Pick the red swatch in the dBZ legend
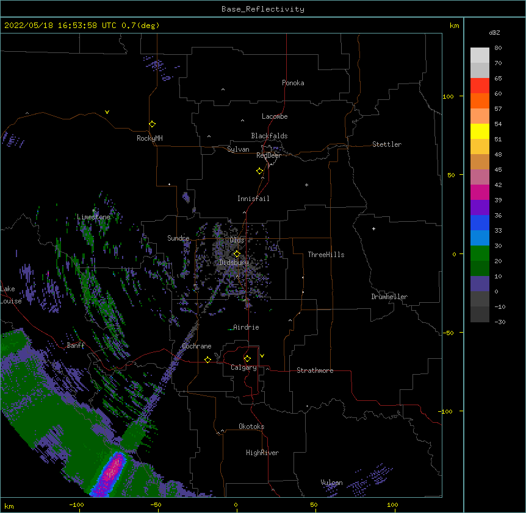Viewport: 526px width, 513px height. 480,85
